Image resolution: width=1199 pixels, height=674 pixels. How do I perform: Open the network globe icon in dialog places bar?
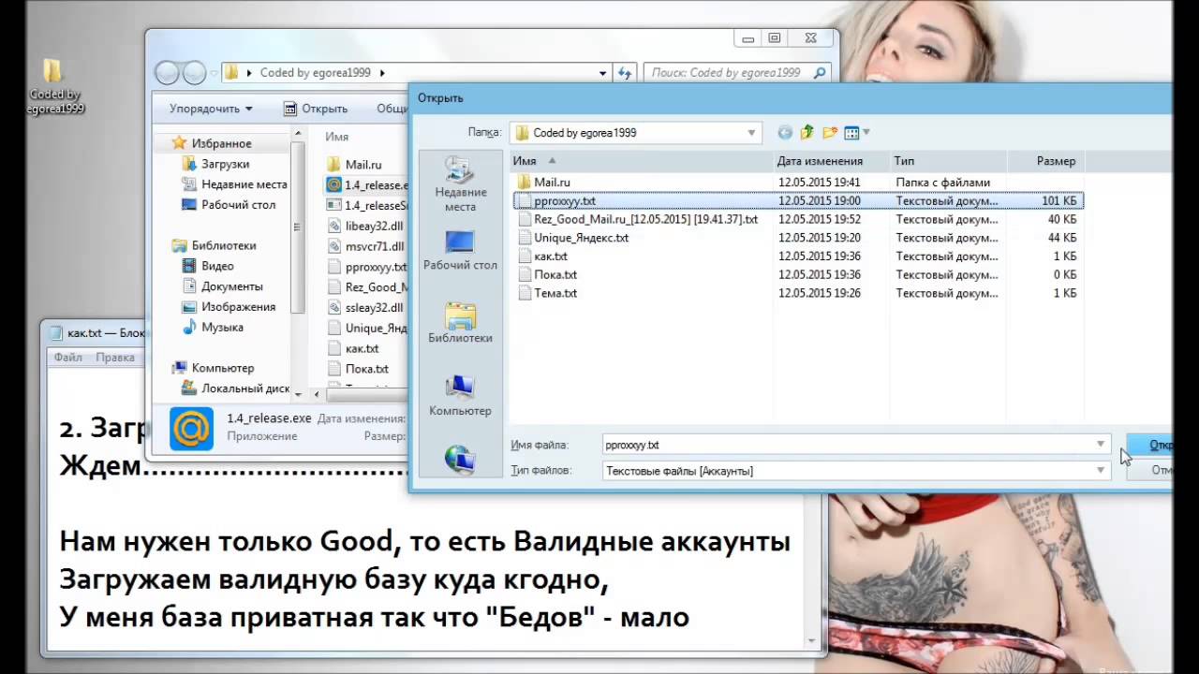click(x=460, y=459)
